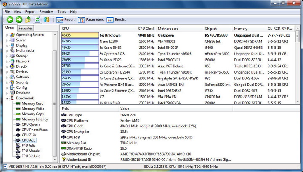Click the Motherboard ID question mark icon

(64, 159)
